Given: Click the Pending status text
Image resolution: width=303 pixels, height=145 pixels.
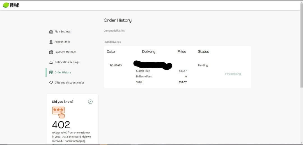Looking at the screenshot, I should (x=203, y=65).
